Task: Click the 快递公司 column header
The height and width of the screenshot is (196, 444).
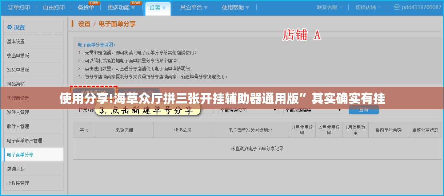Action: pos(183,130)
